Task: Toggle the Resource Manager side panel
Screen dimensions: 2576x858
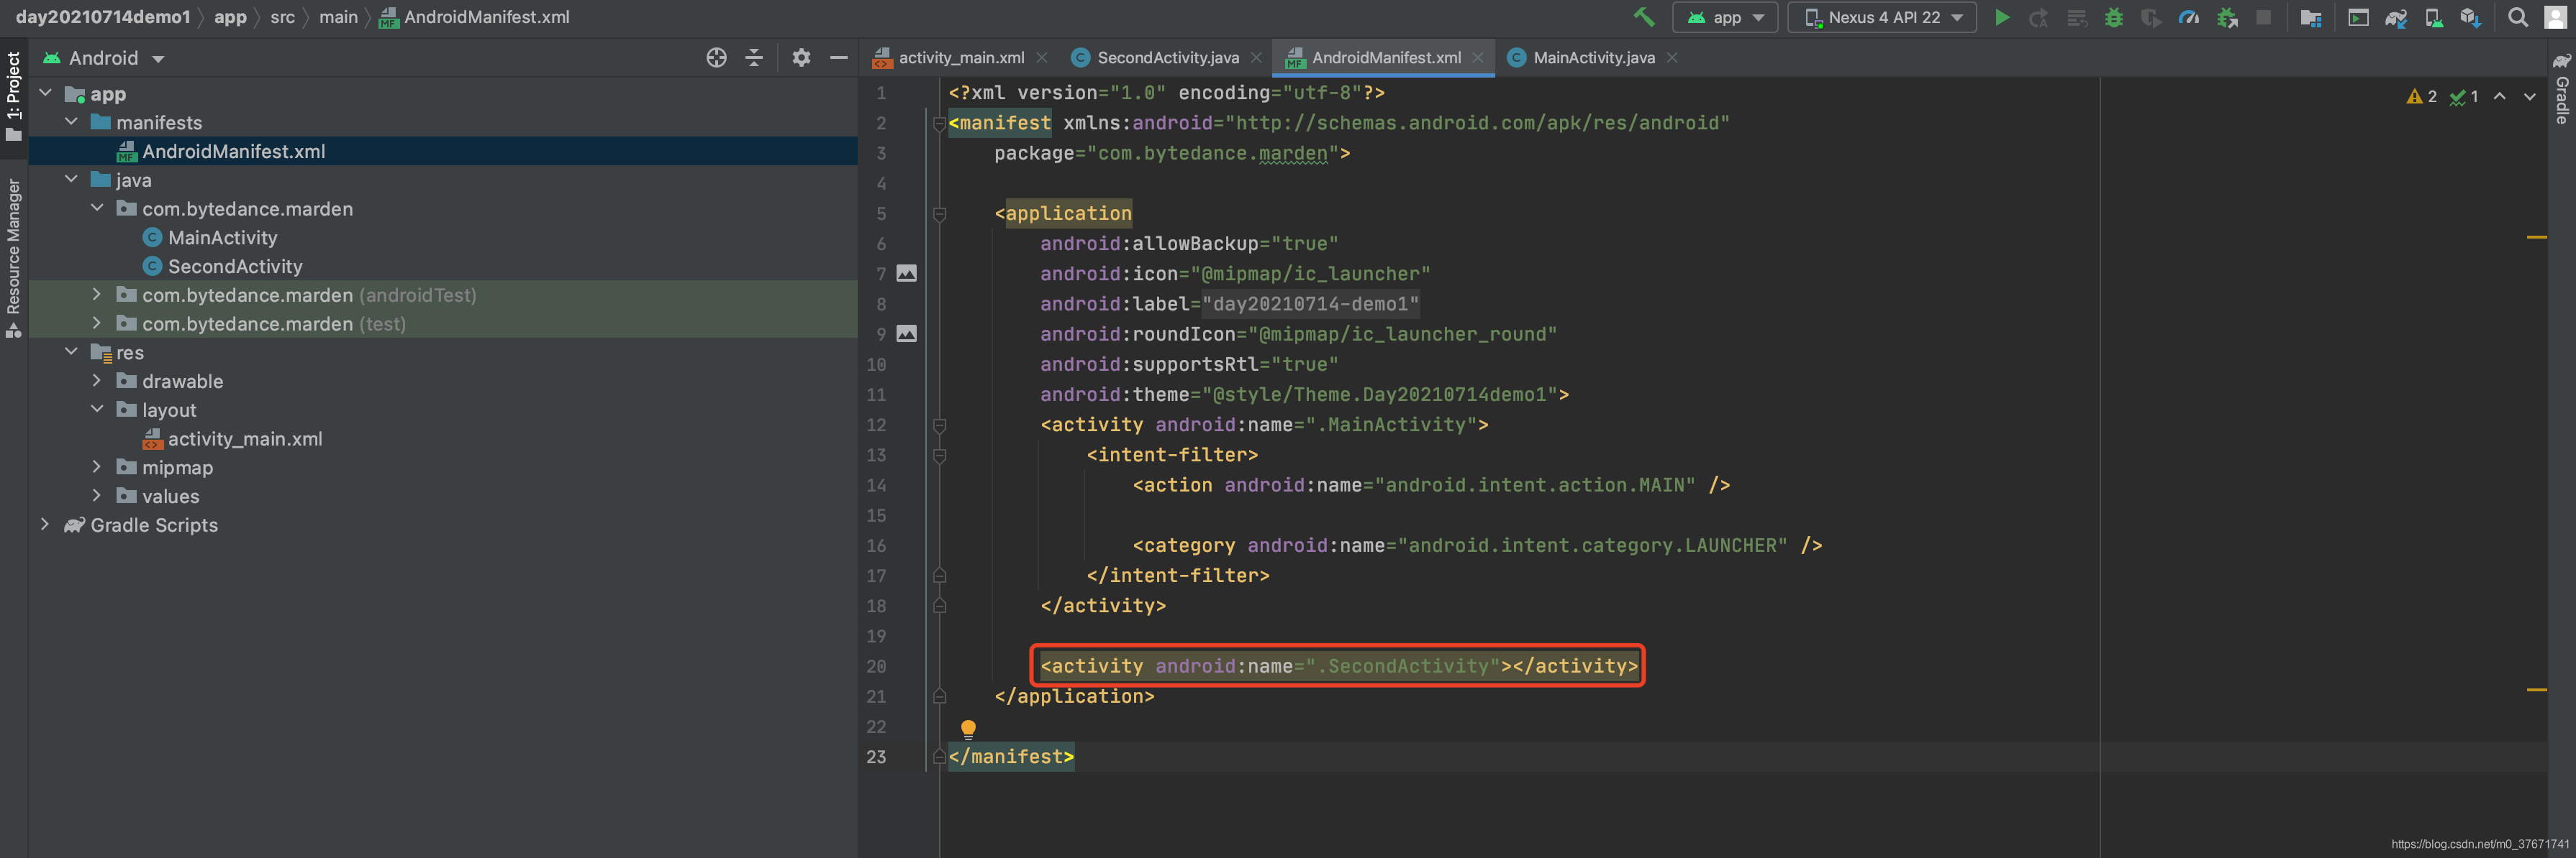Action: click(x=13, y=254)
